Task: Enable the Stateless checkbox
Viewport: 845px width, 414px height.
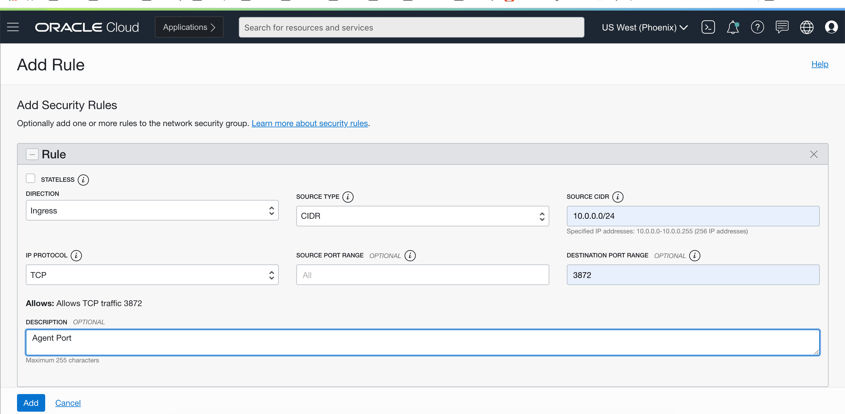Action: pos(31,178)
